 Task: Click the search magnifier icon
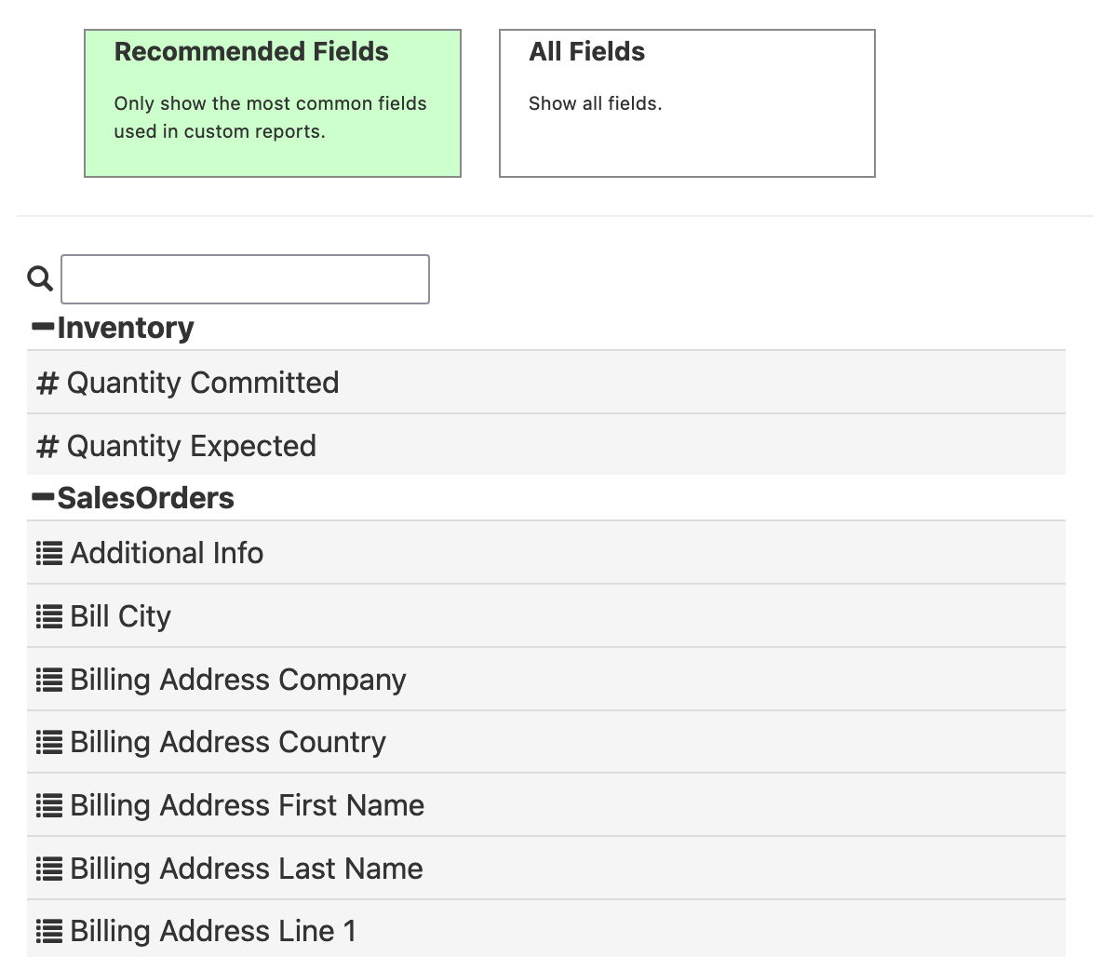pyautogui.click(x=39, y=277)
